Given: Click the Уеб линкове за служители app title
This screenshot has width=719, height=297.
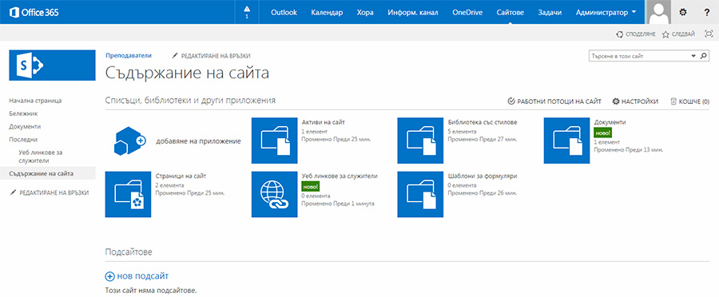Looking at the screenshot, I should [340, 176].
